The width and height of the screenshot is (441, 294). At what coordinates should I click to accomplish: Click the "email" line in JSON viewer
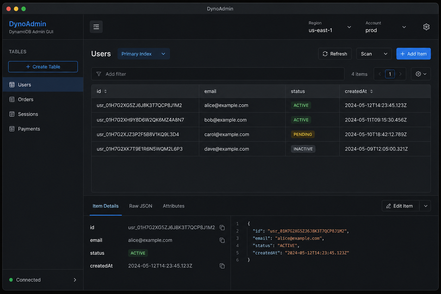[x=288, y=238]
